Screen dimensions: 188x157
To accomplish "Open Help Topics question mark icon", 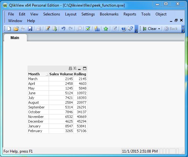I will click(x=124, y=29).
